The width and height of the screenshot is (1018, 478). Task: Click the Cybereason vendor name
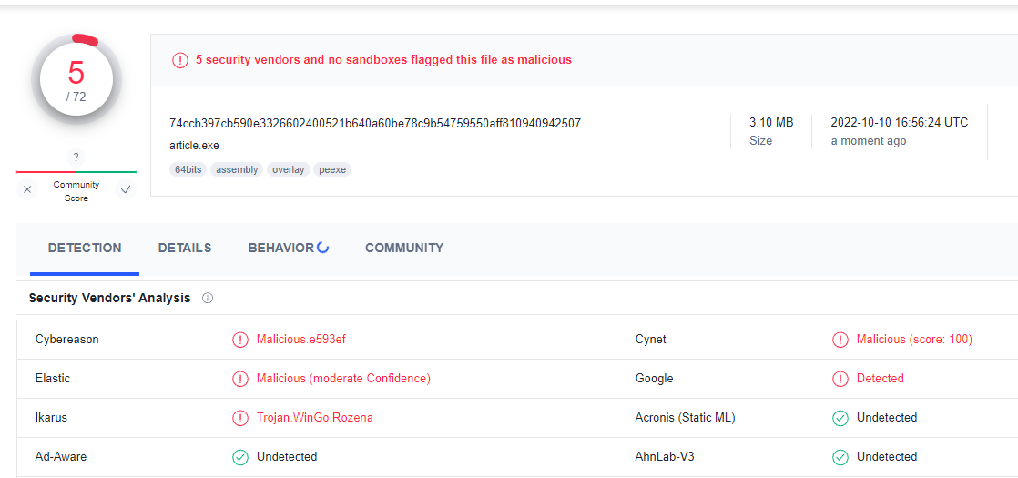[x=66, y=339]
